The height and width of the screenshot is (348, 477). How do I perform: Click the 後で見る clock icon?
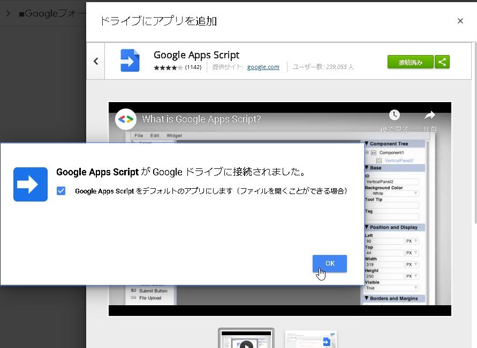pos(395,115)
